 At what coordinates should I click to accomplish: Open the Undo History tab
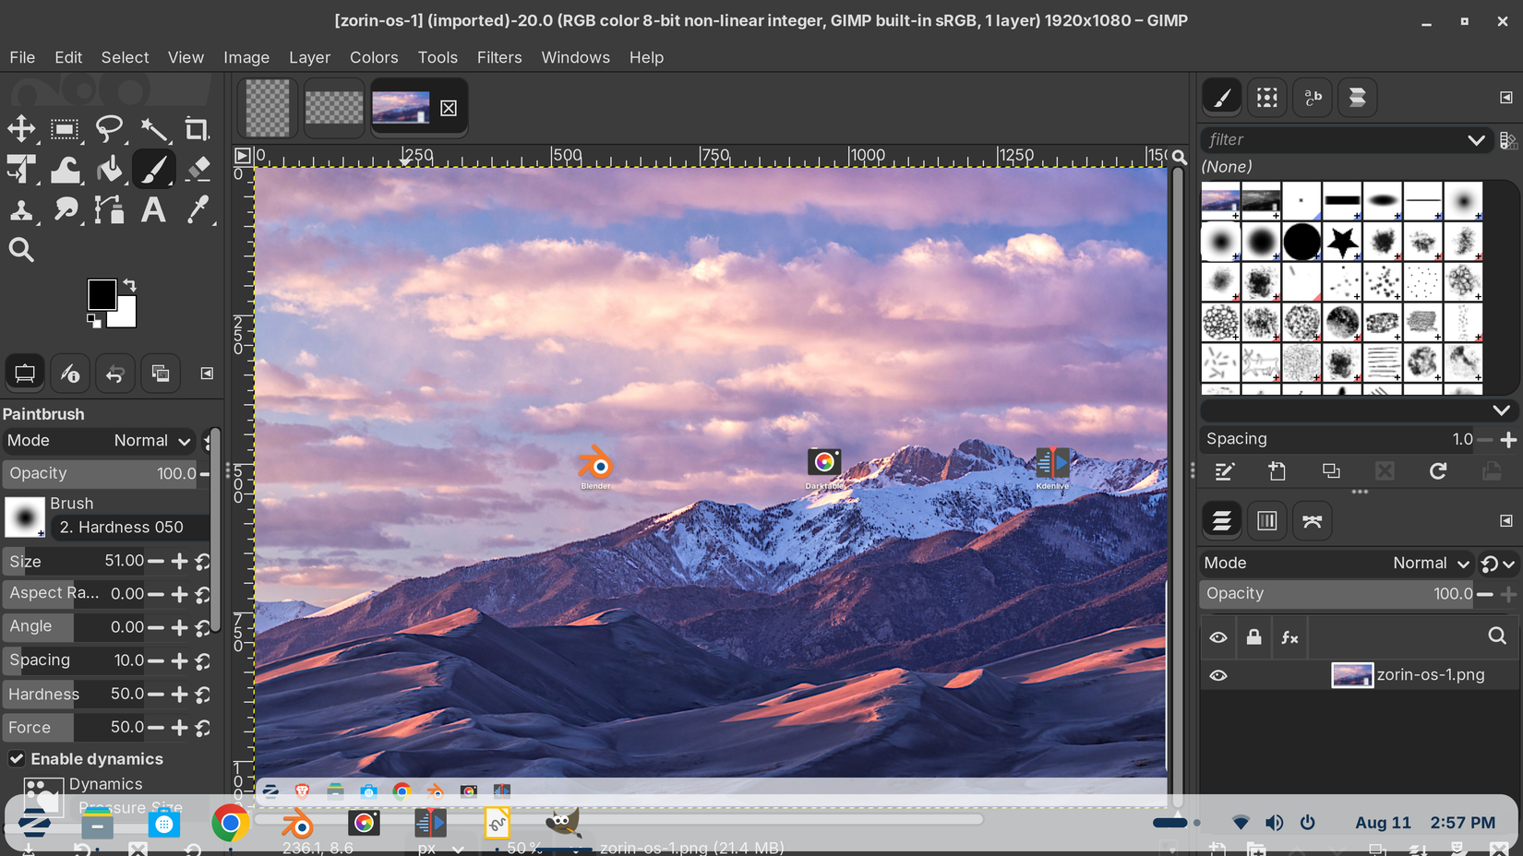(115, 374)
